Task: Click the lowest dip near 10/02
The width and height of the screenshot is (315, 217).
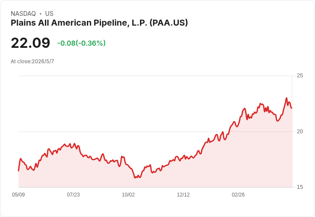Action: click(x=135, y=178)
